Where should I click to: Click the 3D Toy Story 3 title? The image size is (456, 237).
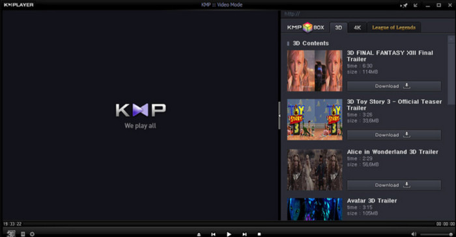point(394,105)
